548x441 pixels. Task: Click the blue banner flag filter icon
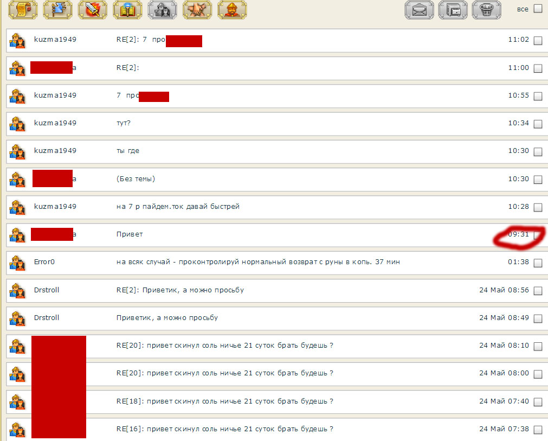(x=58, y=10)
